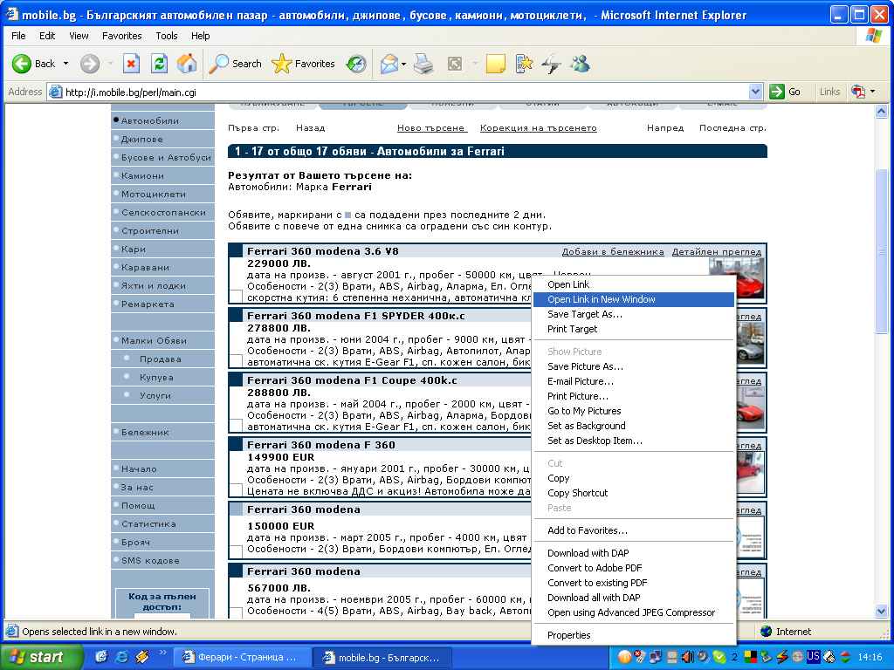Image resolution: width=894 pixels, height=670 pixels.
Task: Open the History toolbar icon
Action: click(356, 64)
